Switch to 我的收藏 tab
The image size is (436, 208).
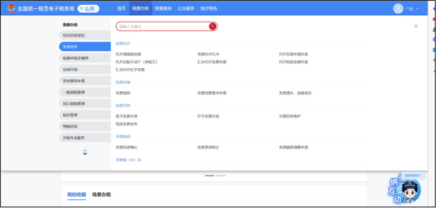point(77,195)
